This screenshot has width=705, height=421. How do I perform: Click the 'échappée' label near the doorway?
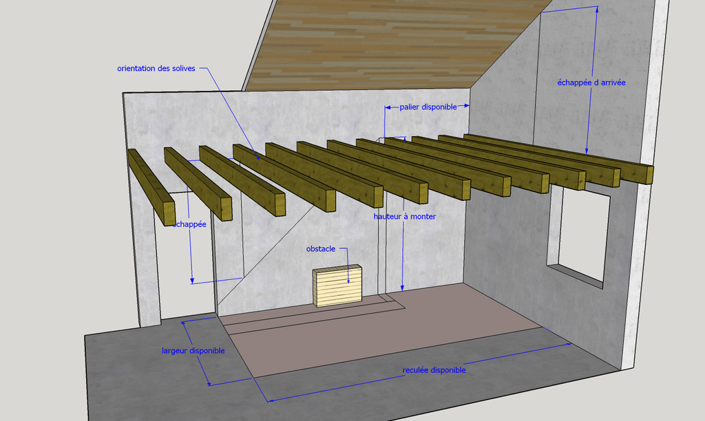190,224
